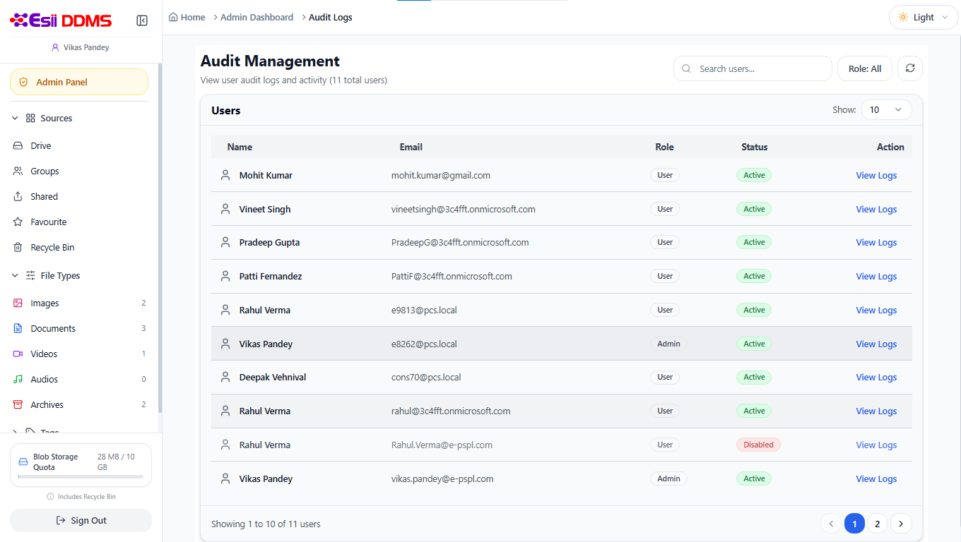Screen dimensions: 961x542
Task: Open the Show 10 rows dropdown
Action: coord(886,109)
